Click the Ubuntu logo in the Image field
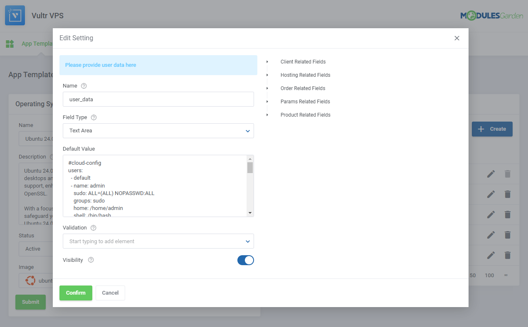 (30, 281)
